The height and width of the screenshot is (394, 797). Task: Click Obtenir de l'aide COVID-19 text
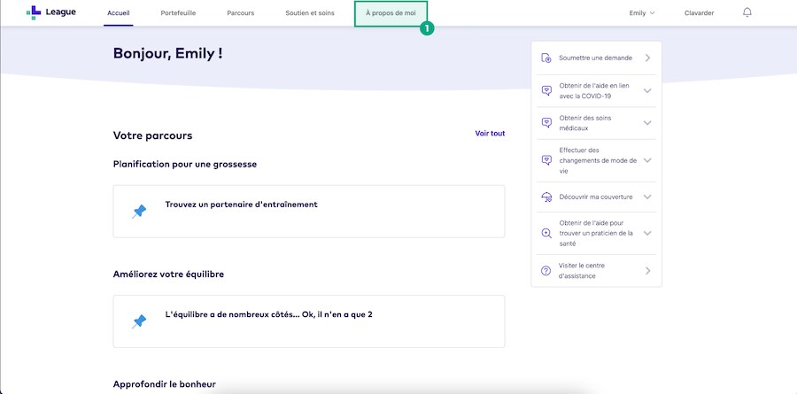[x=593, y=90]
